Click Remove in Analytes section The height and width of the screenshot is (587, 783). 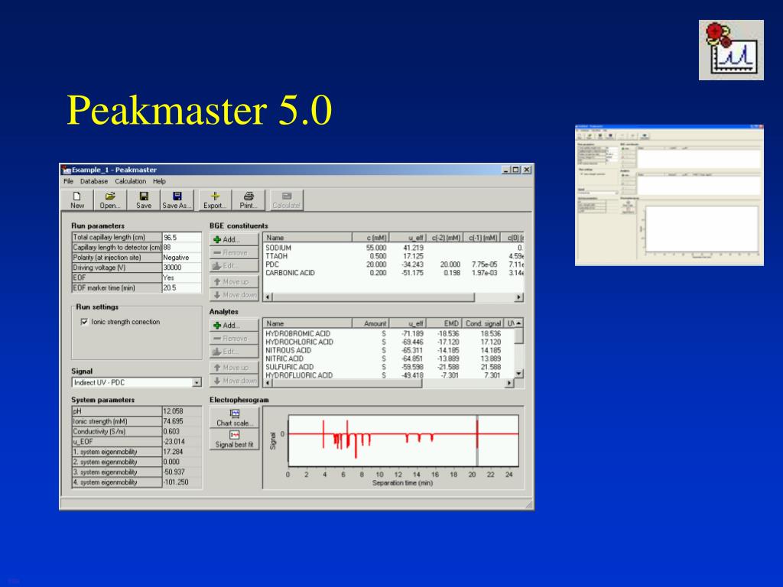[x=234, y=339]
